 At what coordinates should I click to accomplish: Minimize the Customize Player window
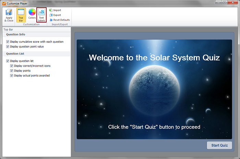218,2
